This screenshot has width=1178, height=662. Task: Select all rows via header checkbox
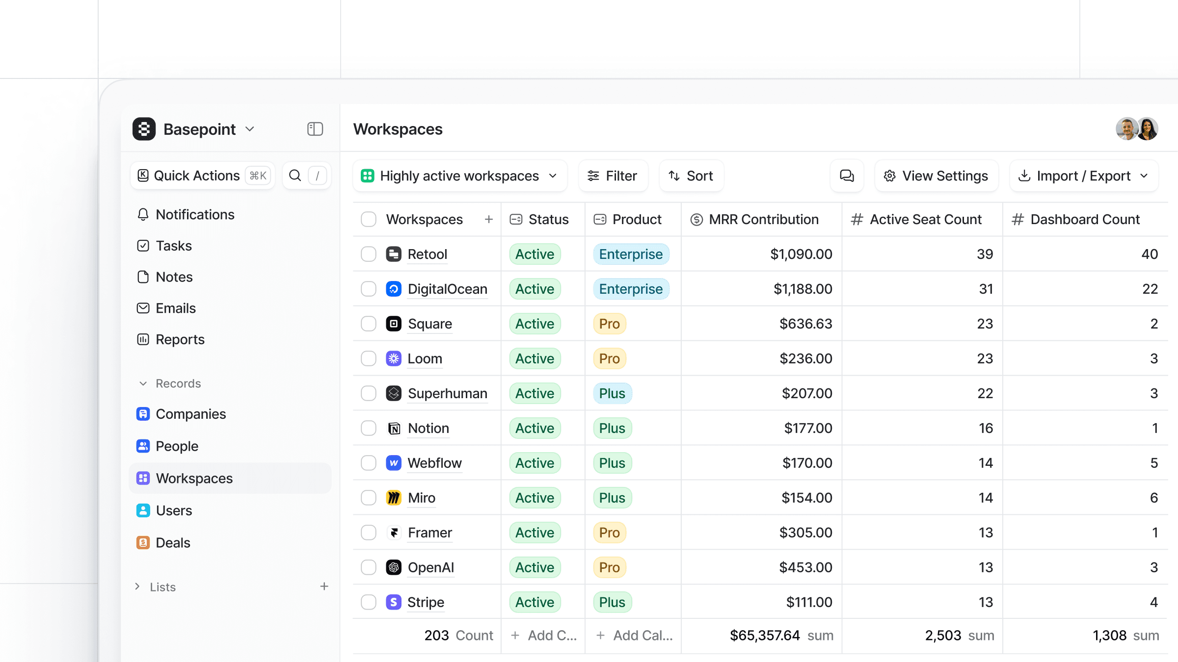pos(368,219)
